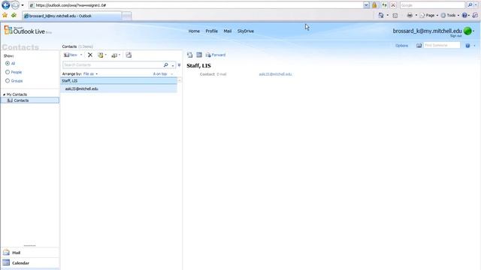Click the IE Help icon
The width and height of the screenshot is (481, 270).
click(x=464, y=15)
